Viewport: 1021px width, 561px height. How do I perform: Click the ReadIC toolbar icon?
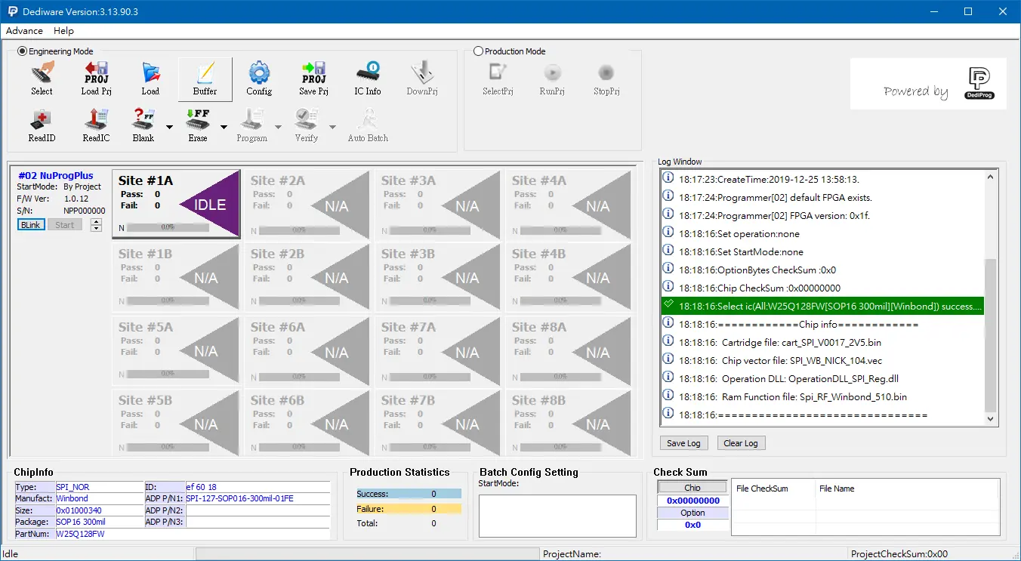[x=96, y=125]
